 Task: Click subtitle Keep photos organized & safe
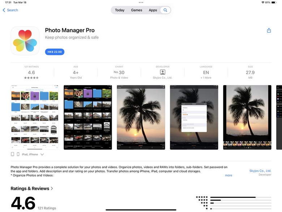tap(72, 37)
